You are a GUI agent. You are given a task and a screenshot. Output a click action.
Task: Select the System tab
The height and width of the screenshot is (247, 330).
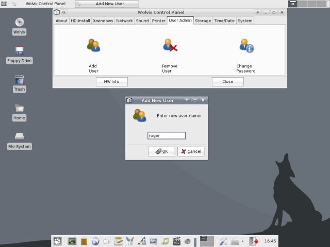coord(245,21)
